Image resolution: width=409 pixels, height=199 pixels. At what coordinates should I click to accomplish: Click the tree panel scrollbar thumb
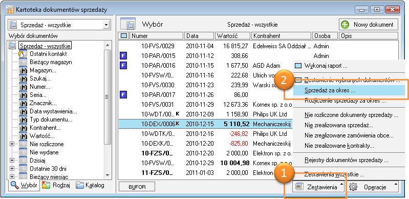coord(107,96)
